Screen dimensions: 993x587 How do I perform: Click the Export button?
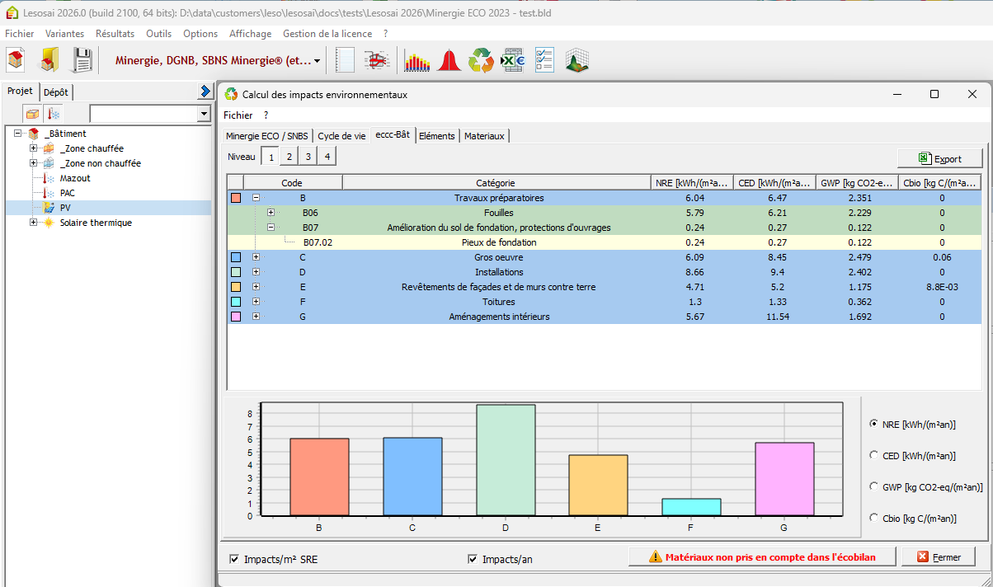point(940,158)
